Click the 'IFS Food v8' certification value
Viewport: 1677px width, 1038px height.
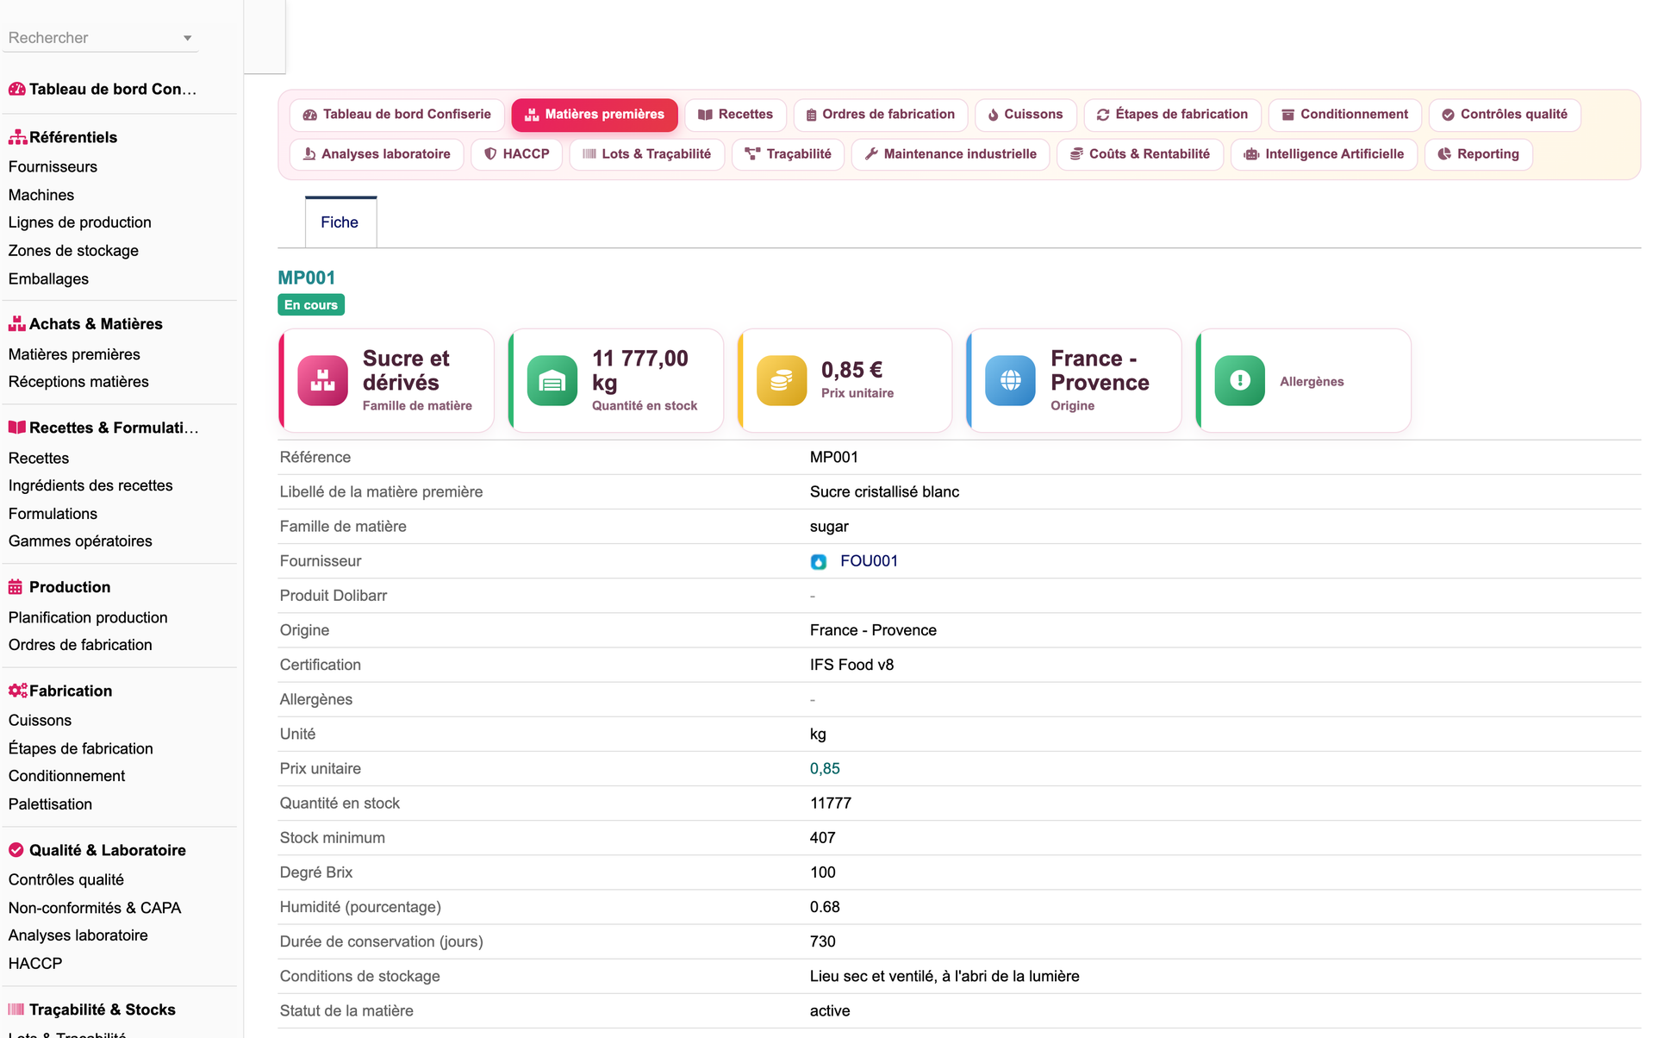pyautogui.click(x=851, y=665)
